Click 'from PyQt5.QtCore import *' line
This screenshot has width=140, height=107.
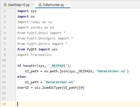42,44
